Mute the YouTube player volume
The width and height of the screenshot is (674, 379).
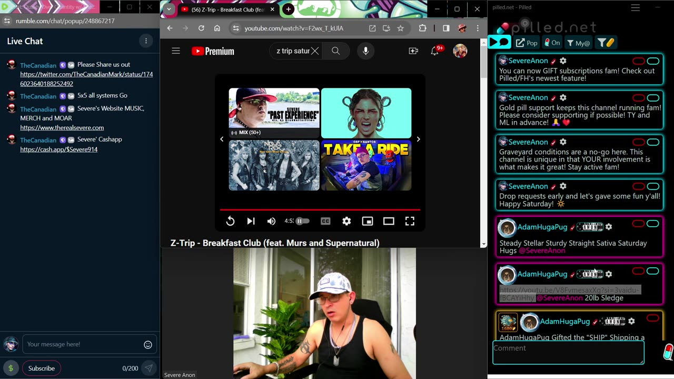[271, 221]
